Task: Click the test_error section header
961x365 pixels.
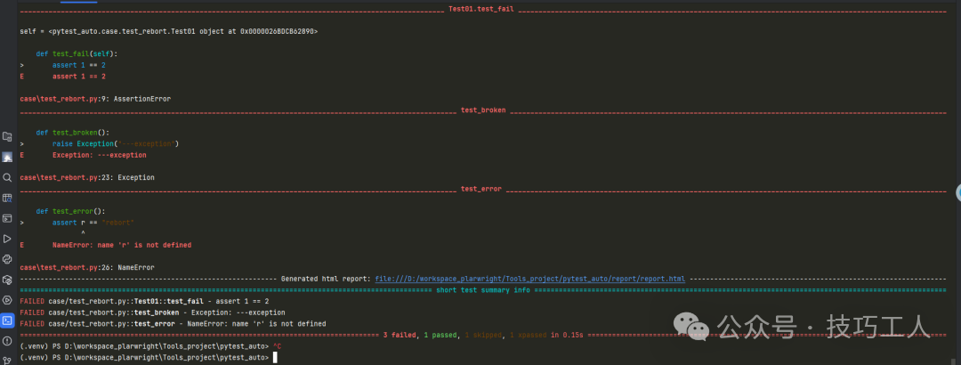Action: (481, 189)
